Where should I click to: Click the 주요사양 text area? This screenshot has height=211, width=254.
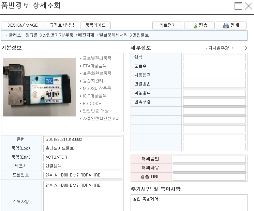coord(83,197)
